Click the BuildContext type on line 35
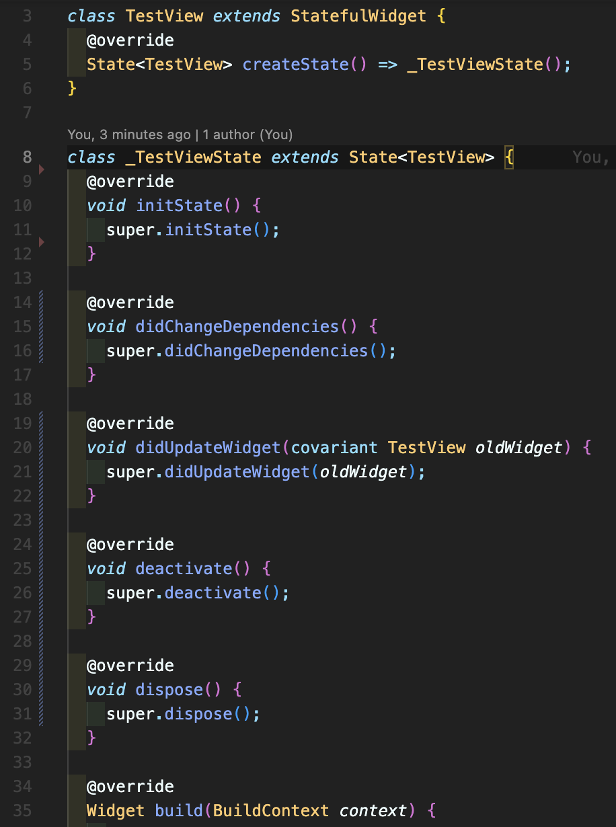The width and height of the screenshot is (616, 827). [x=271, y=811]
